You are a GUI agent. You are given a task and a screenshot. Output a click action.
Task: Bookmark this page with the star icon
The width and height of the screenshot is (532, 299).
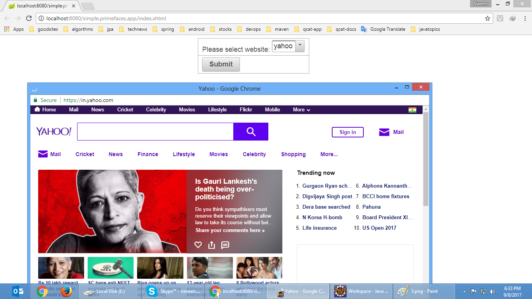tap(487, 18)
